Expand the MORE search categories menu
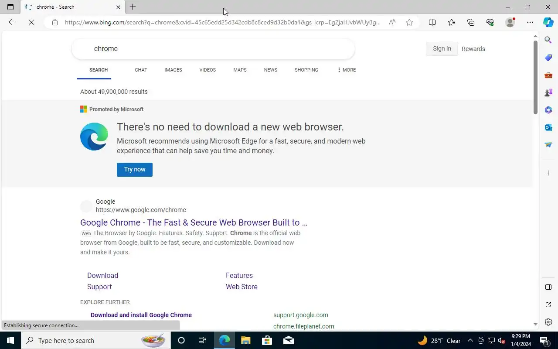Image resolution: width=558 pixels, height=349 pixels. pos(347,70)
